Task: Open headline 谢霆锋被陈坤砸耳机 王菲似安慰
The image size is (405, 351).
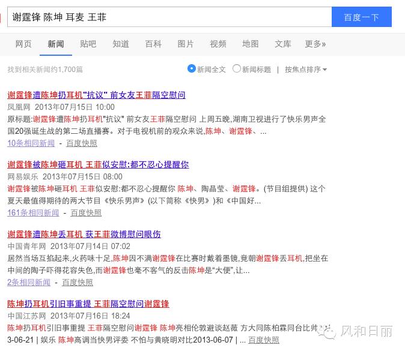Action: click(98, 164)
